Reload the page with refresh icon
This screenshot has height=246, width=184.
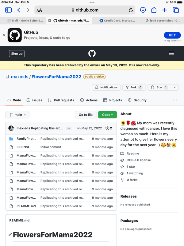coord(131,10)
